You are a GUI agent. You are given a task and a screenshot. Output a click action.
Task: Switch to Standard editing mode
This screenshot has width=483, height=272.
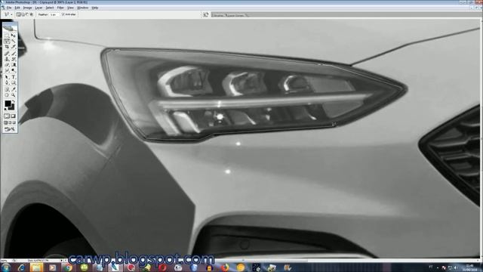pos(7,116)
